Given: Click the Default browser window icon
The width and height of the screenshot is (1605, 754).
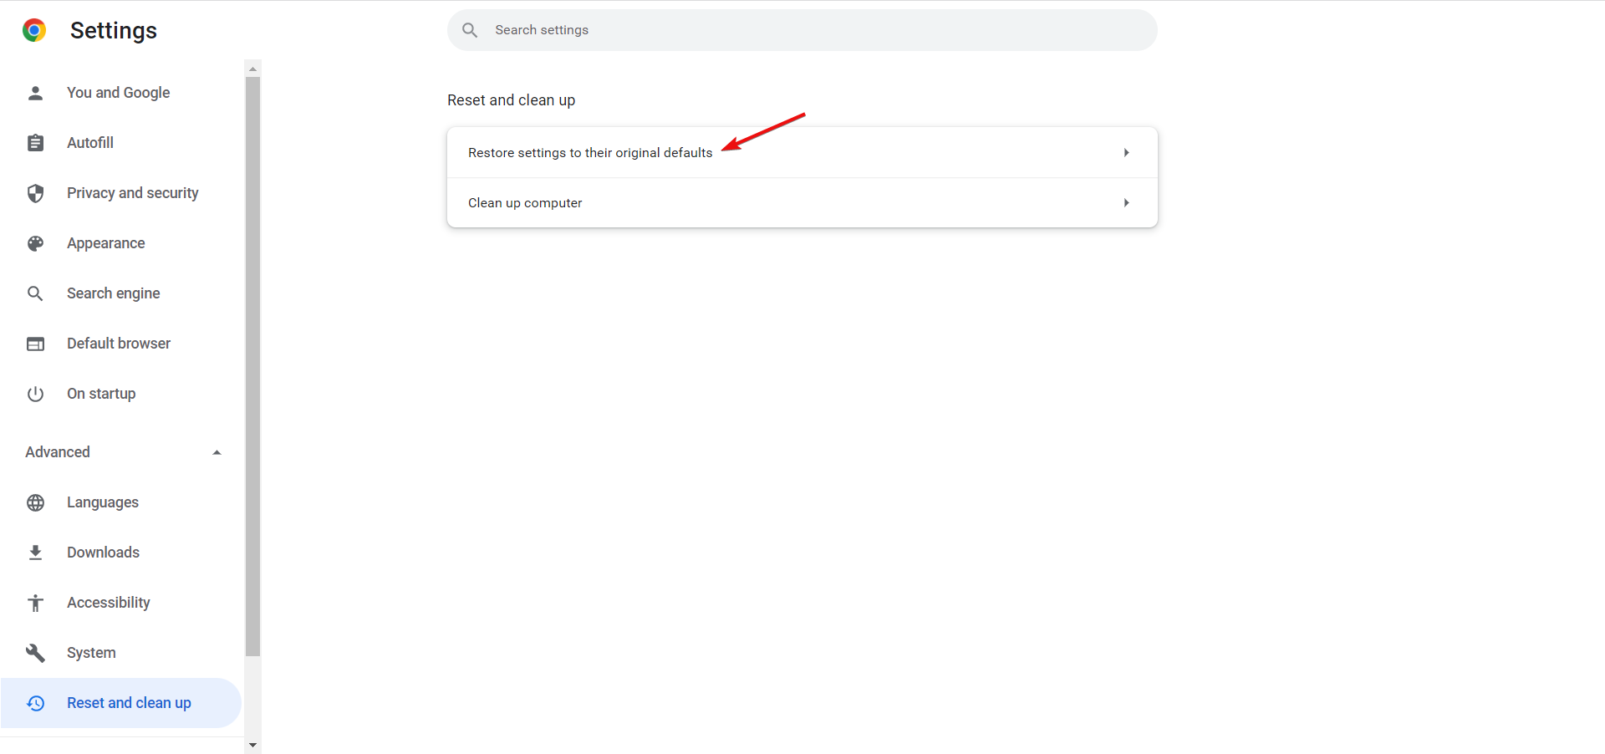Looking at the screenshot, I should (35, 344).
